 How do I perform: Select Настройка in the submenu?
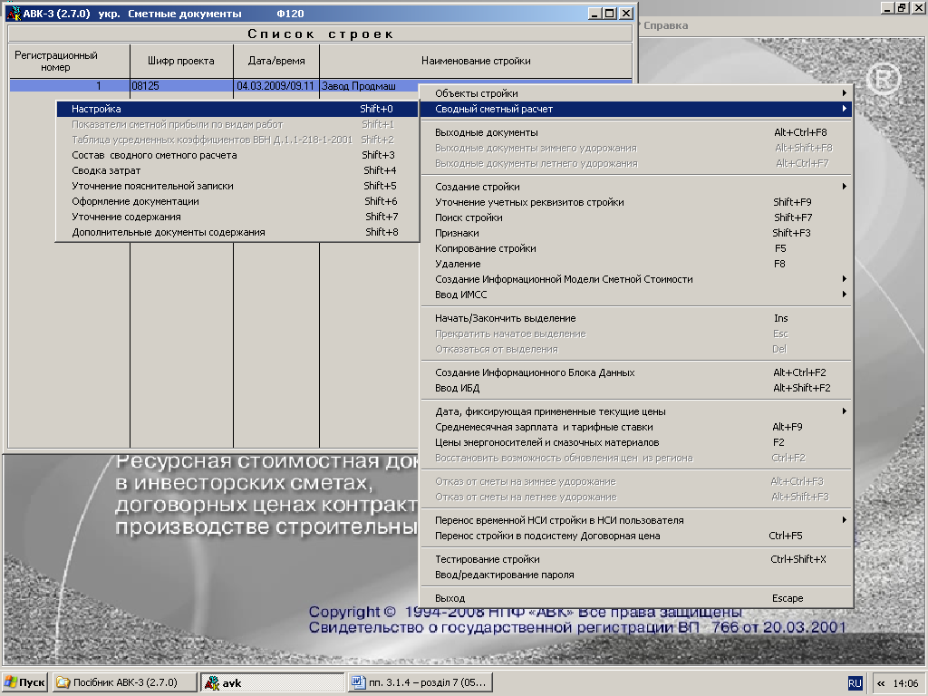pos(237,109)
